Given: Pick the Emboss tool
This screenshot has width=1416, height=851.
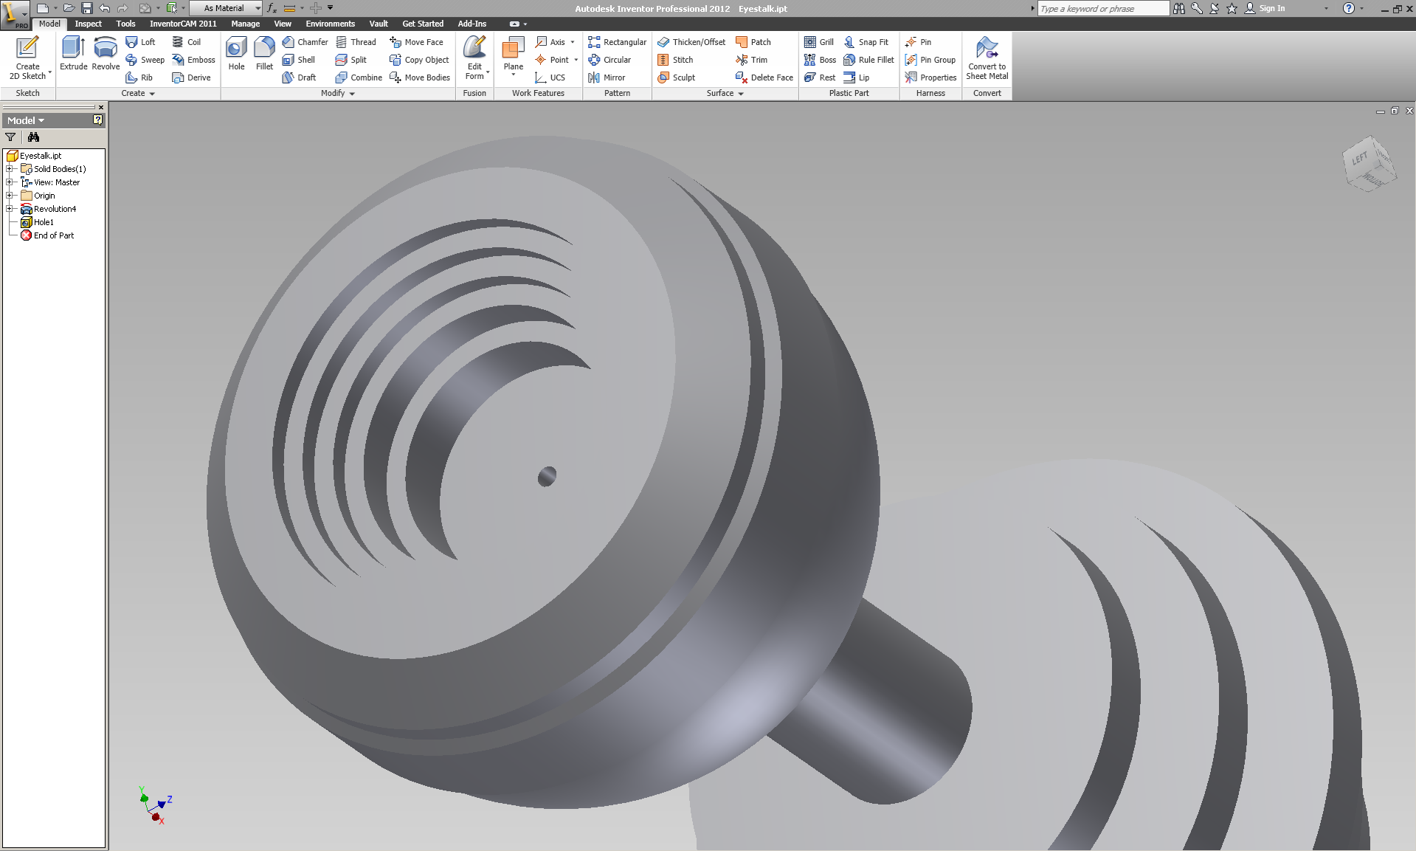Looking at the screenshot, I should pyautogui.click(x=193, y=60).
